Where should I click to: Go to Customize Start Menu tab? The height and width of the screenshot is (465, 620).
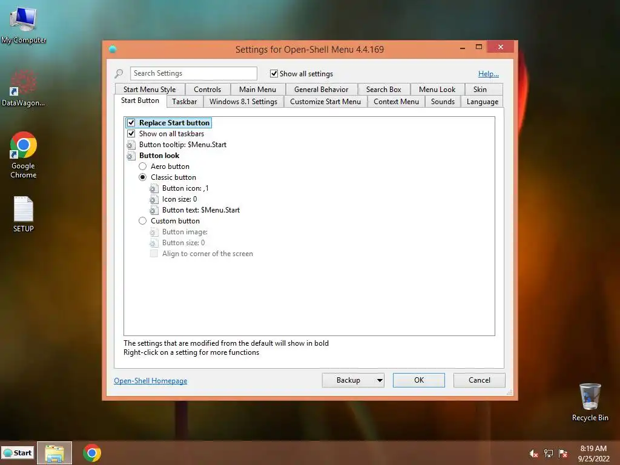coord(325,102)
